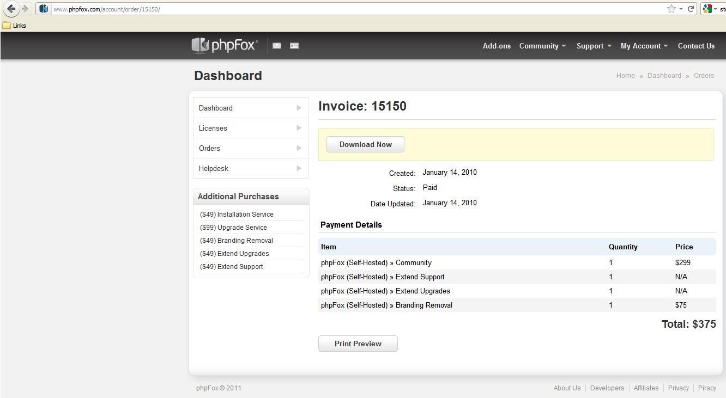This screenshot has height=398, width=726.
Task: Open the Support dropdown menu
Action: click(594, 46)
